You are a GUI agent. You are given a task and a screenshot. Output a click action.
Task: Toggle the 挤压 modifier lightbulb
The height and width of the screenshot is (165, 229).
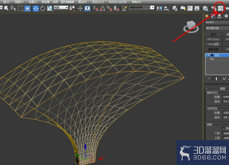pos(208,55)
